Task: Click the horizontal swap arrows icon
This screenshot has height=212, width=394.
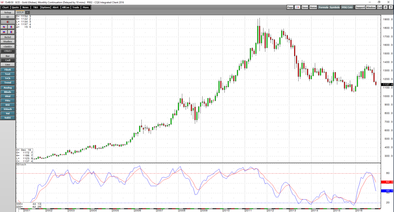Action: click(x=4, y=27)
